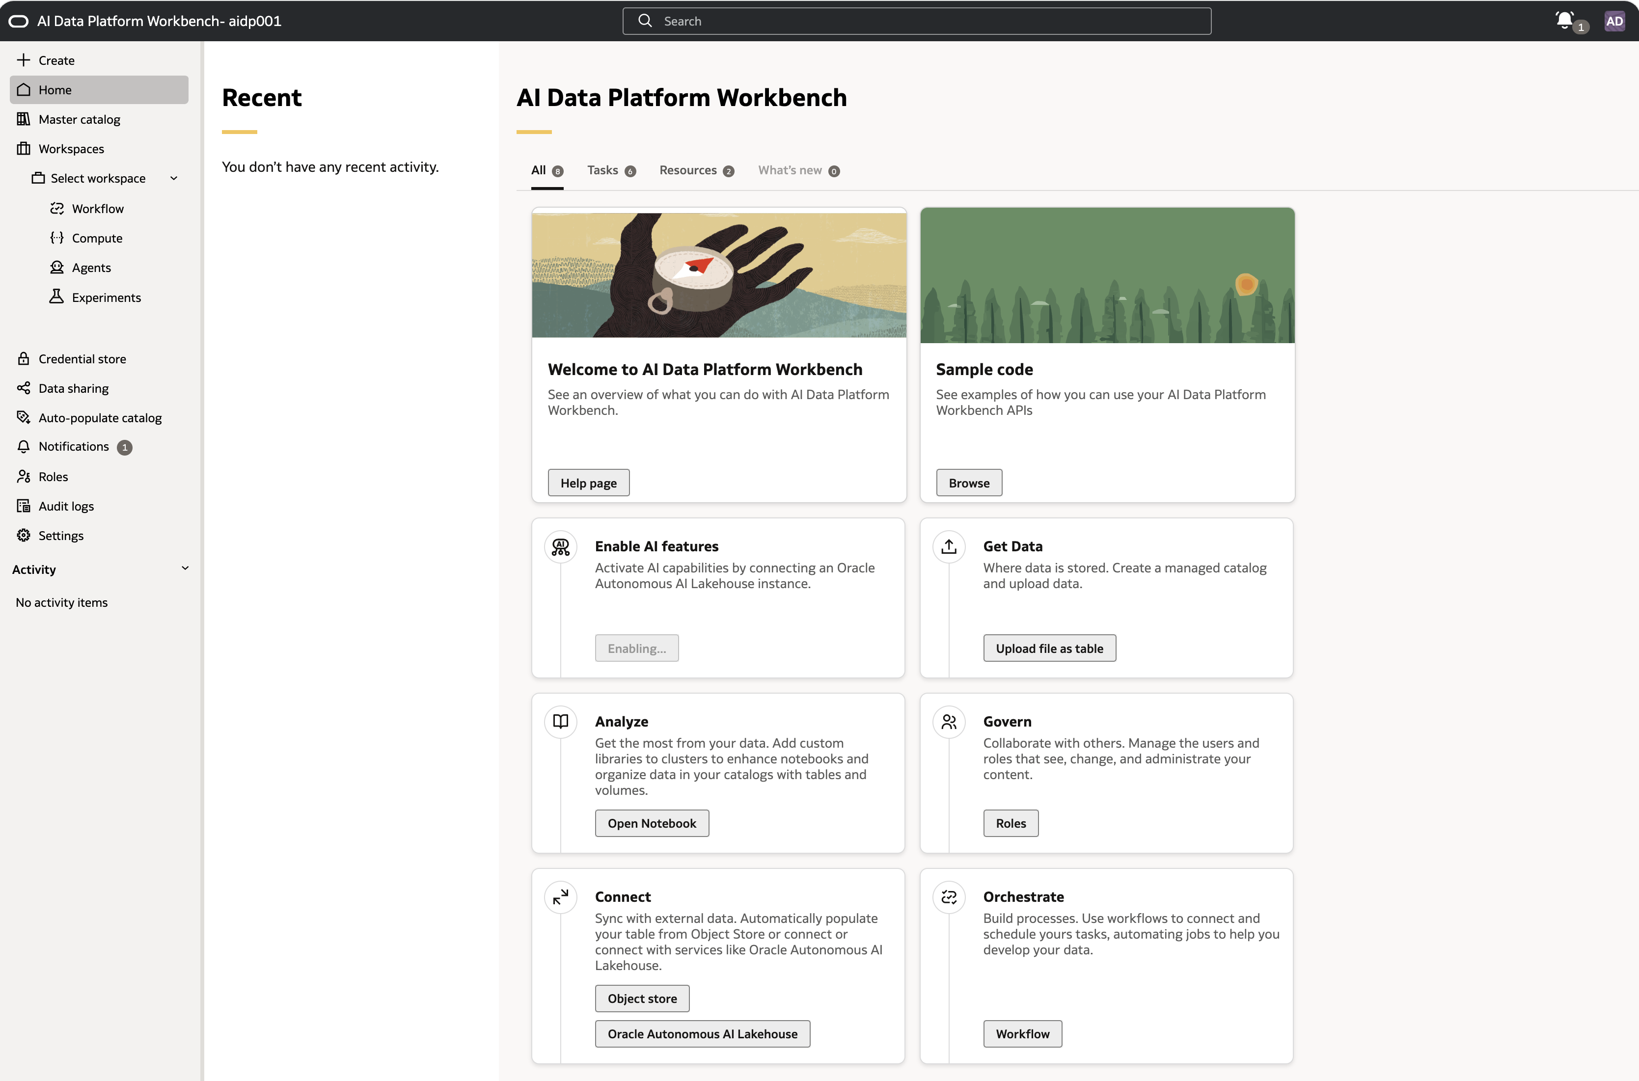Open Compute in the sidebar
Viewport: 1639px width, 1081px height.
tap(97, 238)
